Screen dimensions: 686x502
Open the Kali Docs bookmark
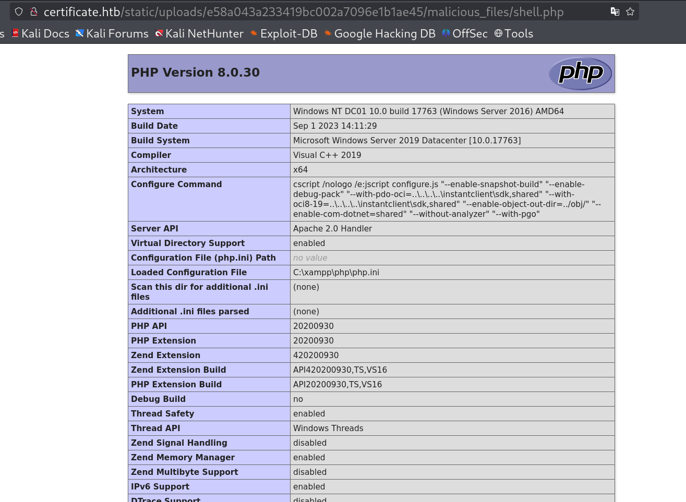coord(40,33)
